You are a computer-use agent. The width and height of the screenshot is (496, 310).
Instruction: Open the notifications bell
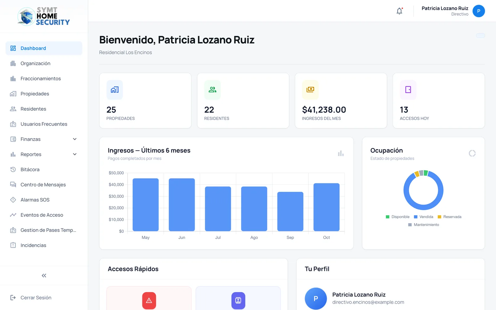(x=399, y=11)
